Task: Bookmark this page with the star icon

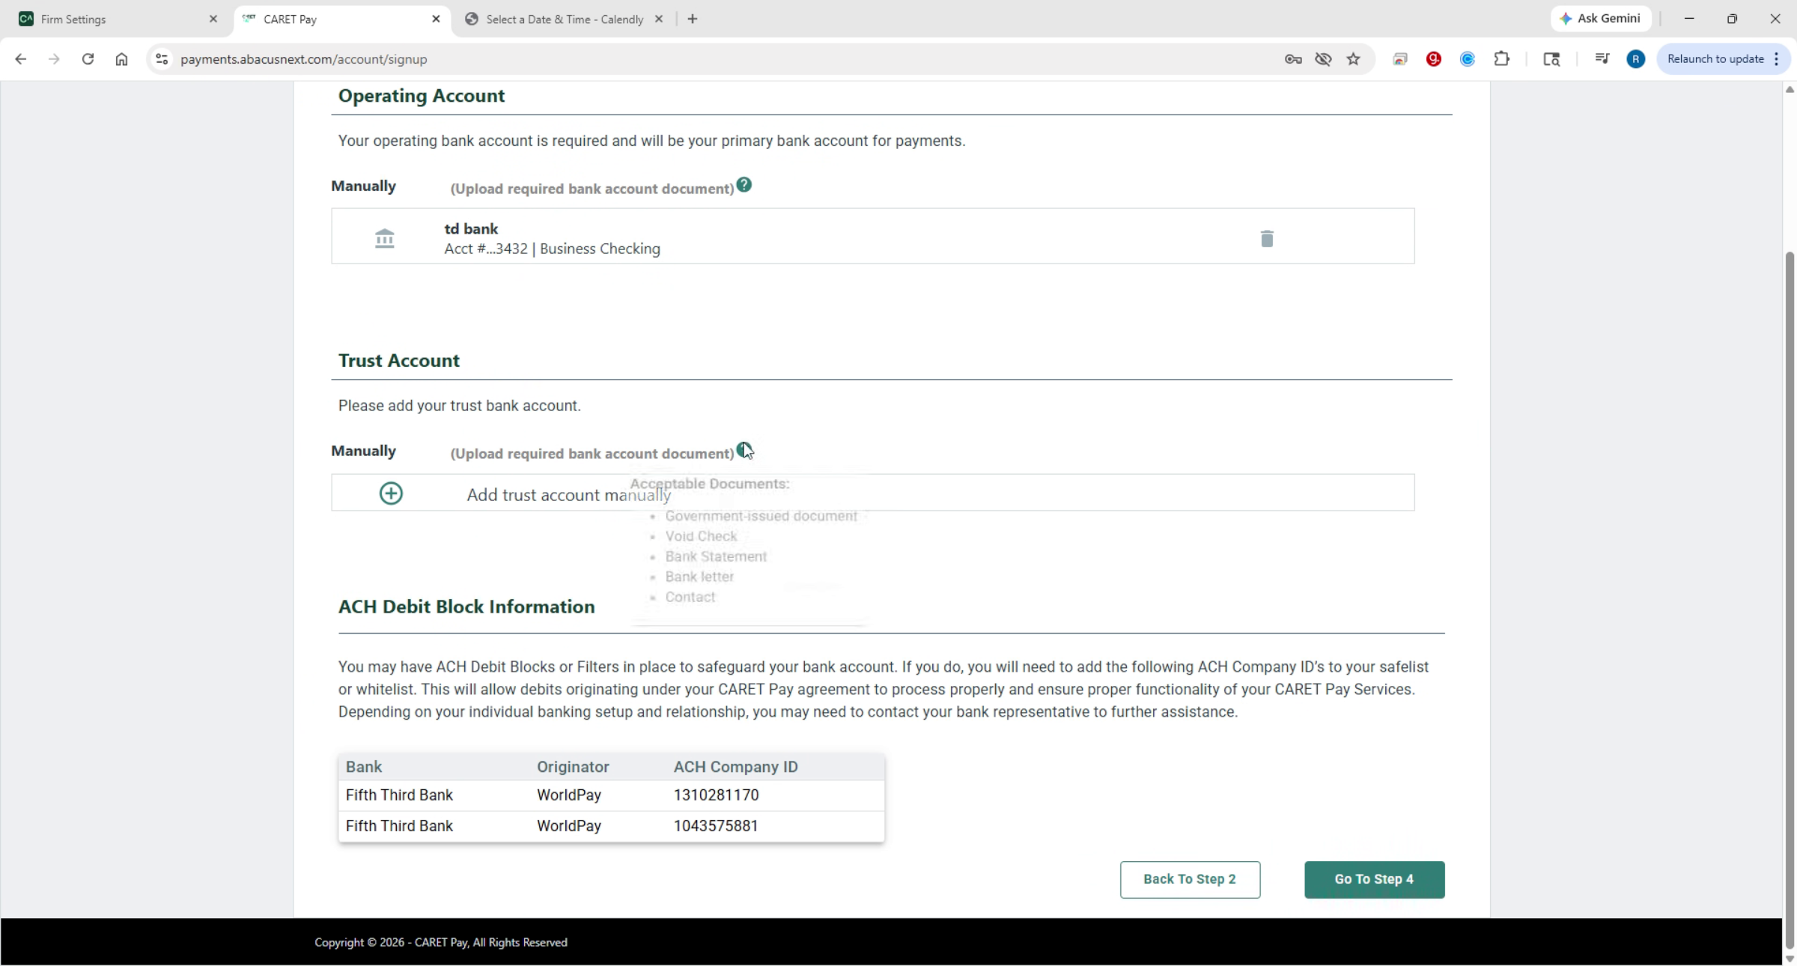Action: click(1353, 59)
